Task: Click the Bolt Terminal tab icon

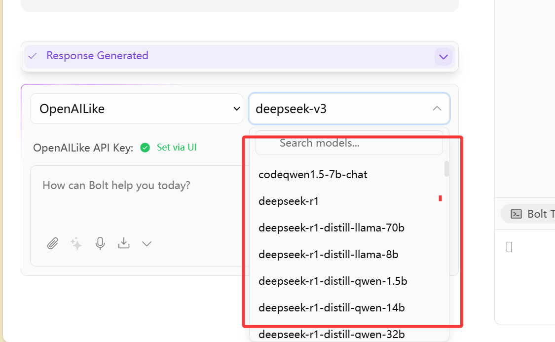Action: pos(516,214)
